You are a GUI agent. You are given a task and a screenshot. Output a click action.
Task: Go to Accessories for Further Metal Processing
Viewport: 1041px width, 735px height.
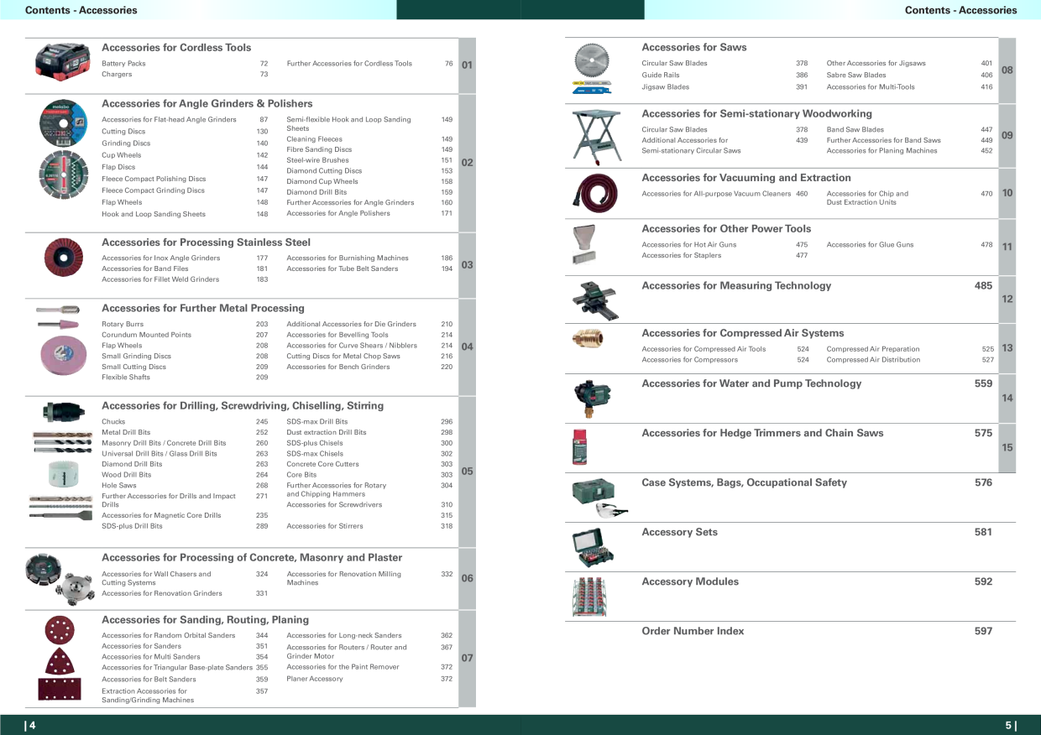pyautogui.click(x=203, y=309)
